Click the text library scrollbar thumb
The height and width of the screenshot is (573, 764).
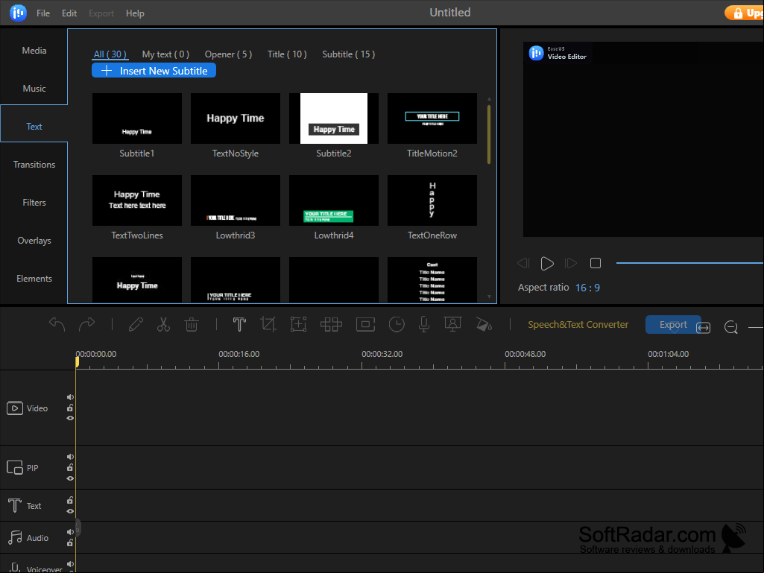click(489, 134)
